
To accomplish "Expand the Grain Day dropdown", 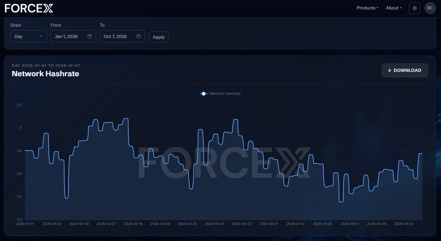I will 29,36.
